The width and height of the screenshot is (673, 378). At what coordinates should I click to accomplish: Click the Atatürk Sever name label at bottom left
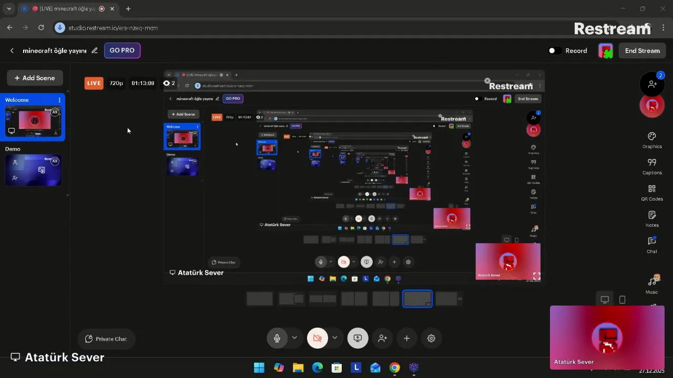point(57,357)
